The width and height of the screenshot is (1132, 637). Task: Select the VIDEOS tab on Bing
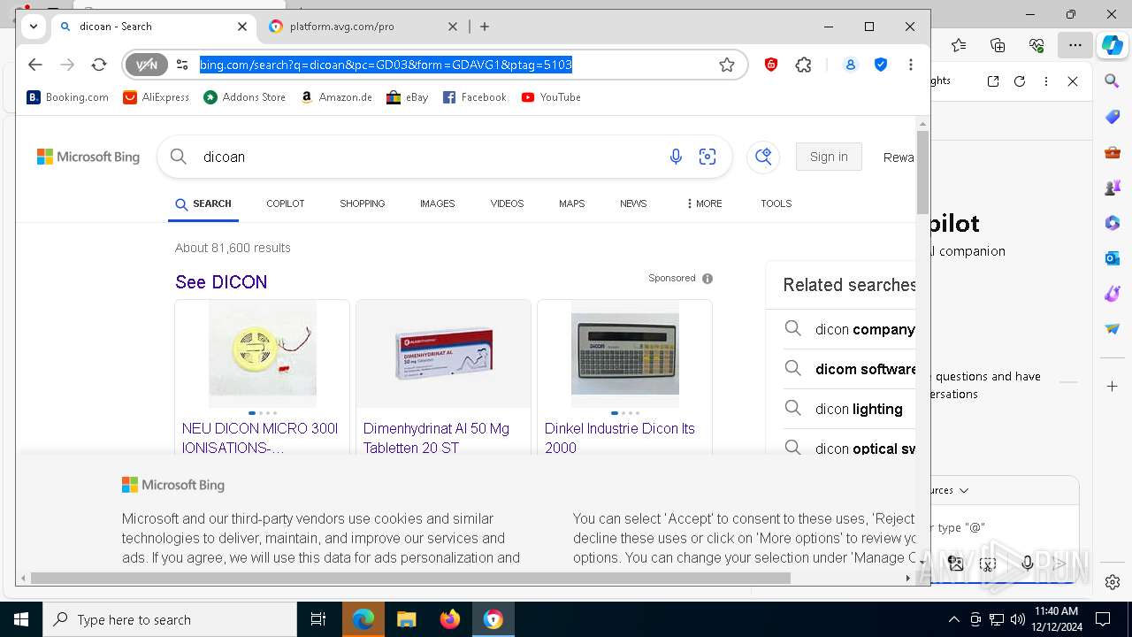click(x=507, y=203)
